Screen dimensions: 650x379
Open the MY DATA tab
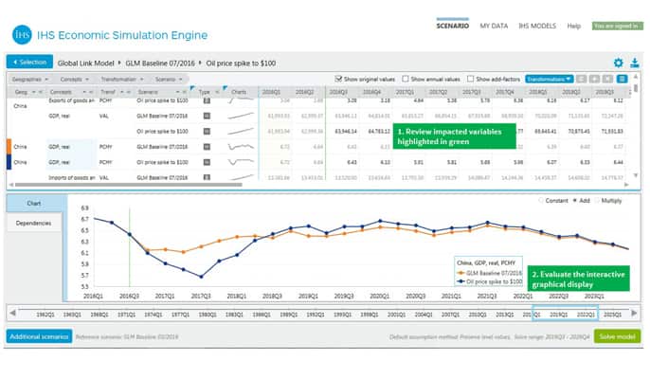(x=494, y=26)
